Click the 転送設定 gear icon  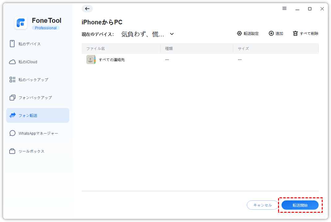tap(239, 33)
